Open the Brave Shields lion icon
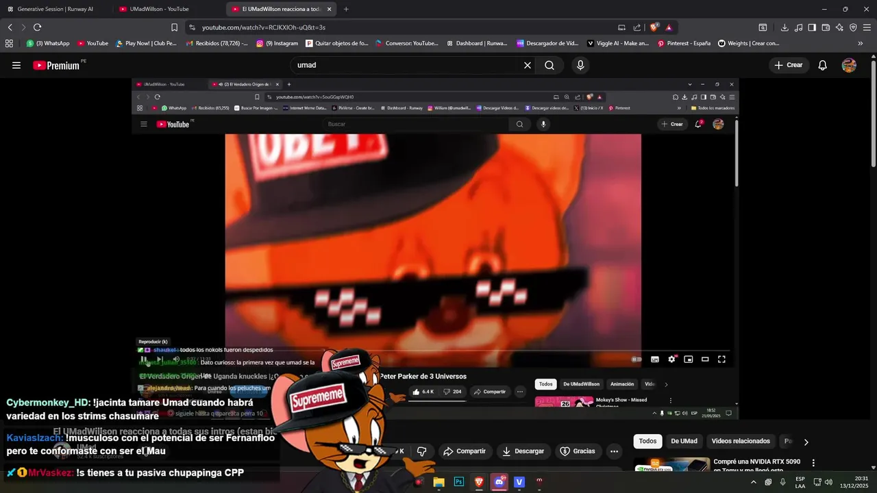This screenshot has height=493, width=877. [x=654, y=27]
